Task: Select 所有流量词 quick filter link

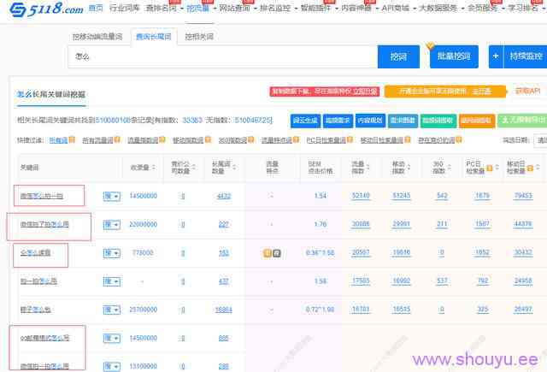Action: (97, 140)
